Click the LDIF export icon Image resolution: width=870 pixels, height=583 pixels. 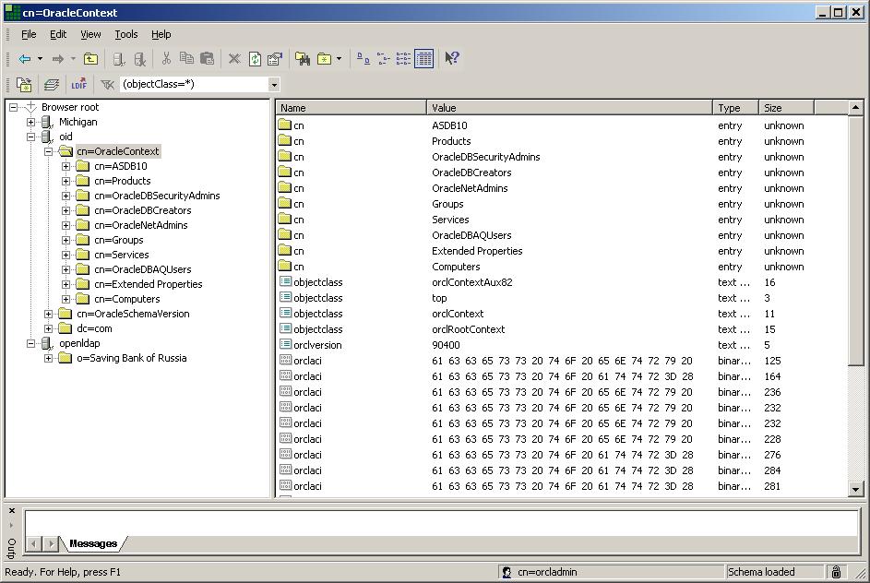78,84
